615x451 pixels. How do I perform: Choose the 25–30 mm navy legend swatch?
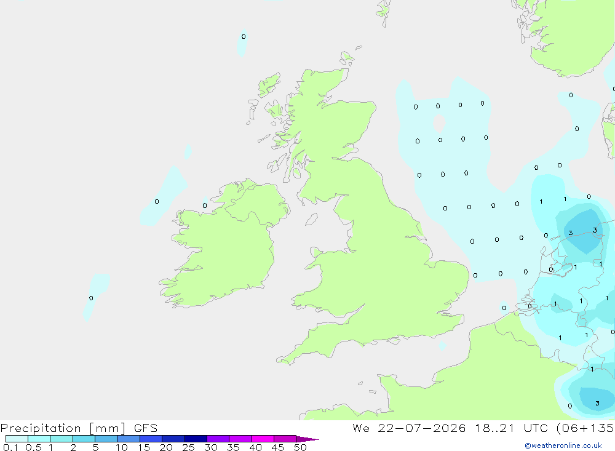[196, 439]
